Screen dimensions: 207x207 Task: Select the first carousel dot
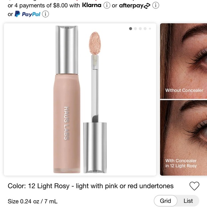(x=131, y=29)
